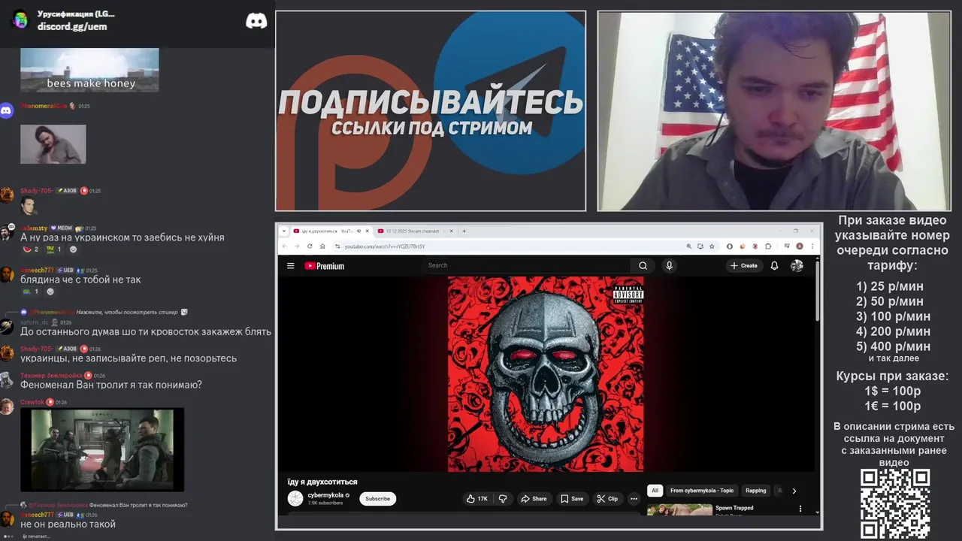The image size is (962, 541).
Task: Go back with the browser back arrow
Action: pos(285,246)
